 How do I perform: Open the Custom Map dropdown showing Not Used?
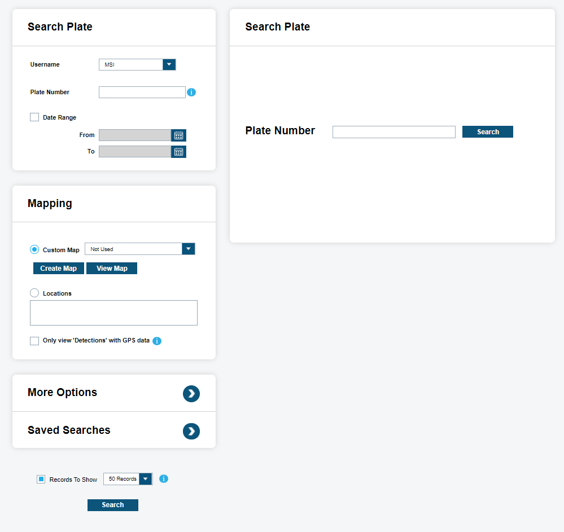[x=188, y=249]
